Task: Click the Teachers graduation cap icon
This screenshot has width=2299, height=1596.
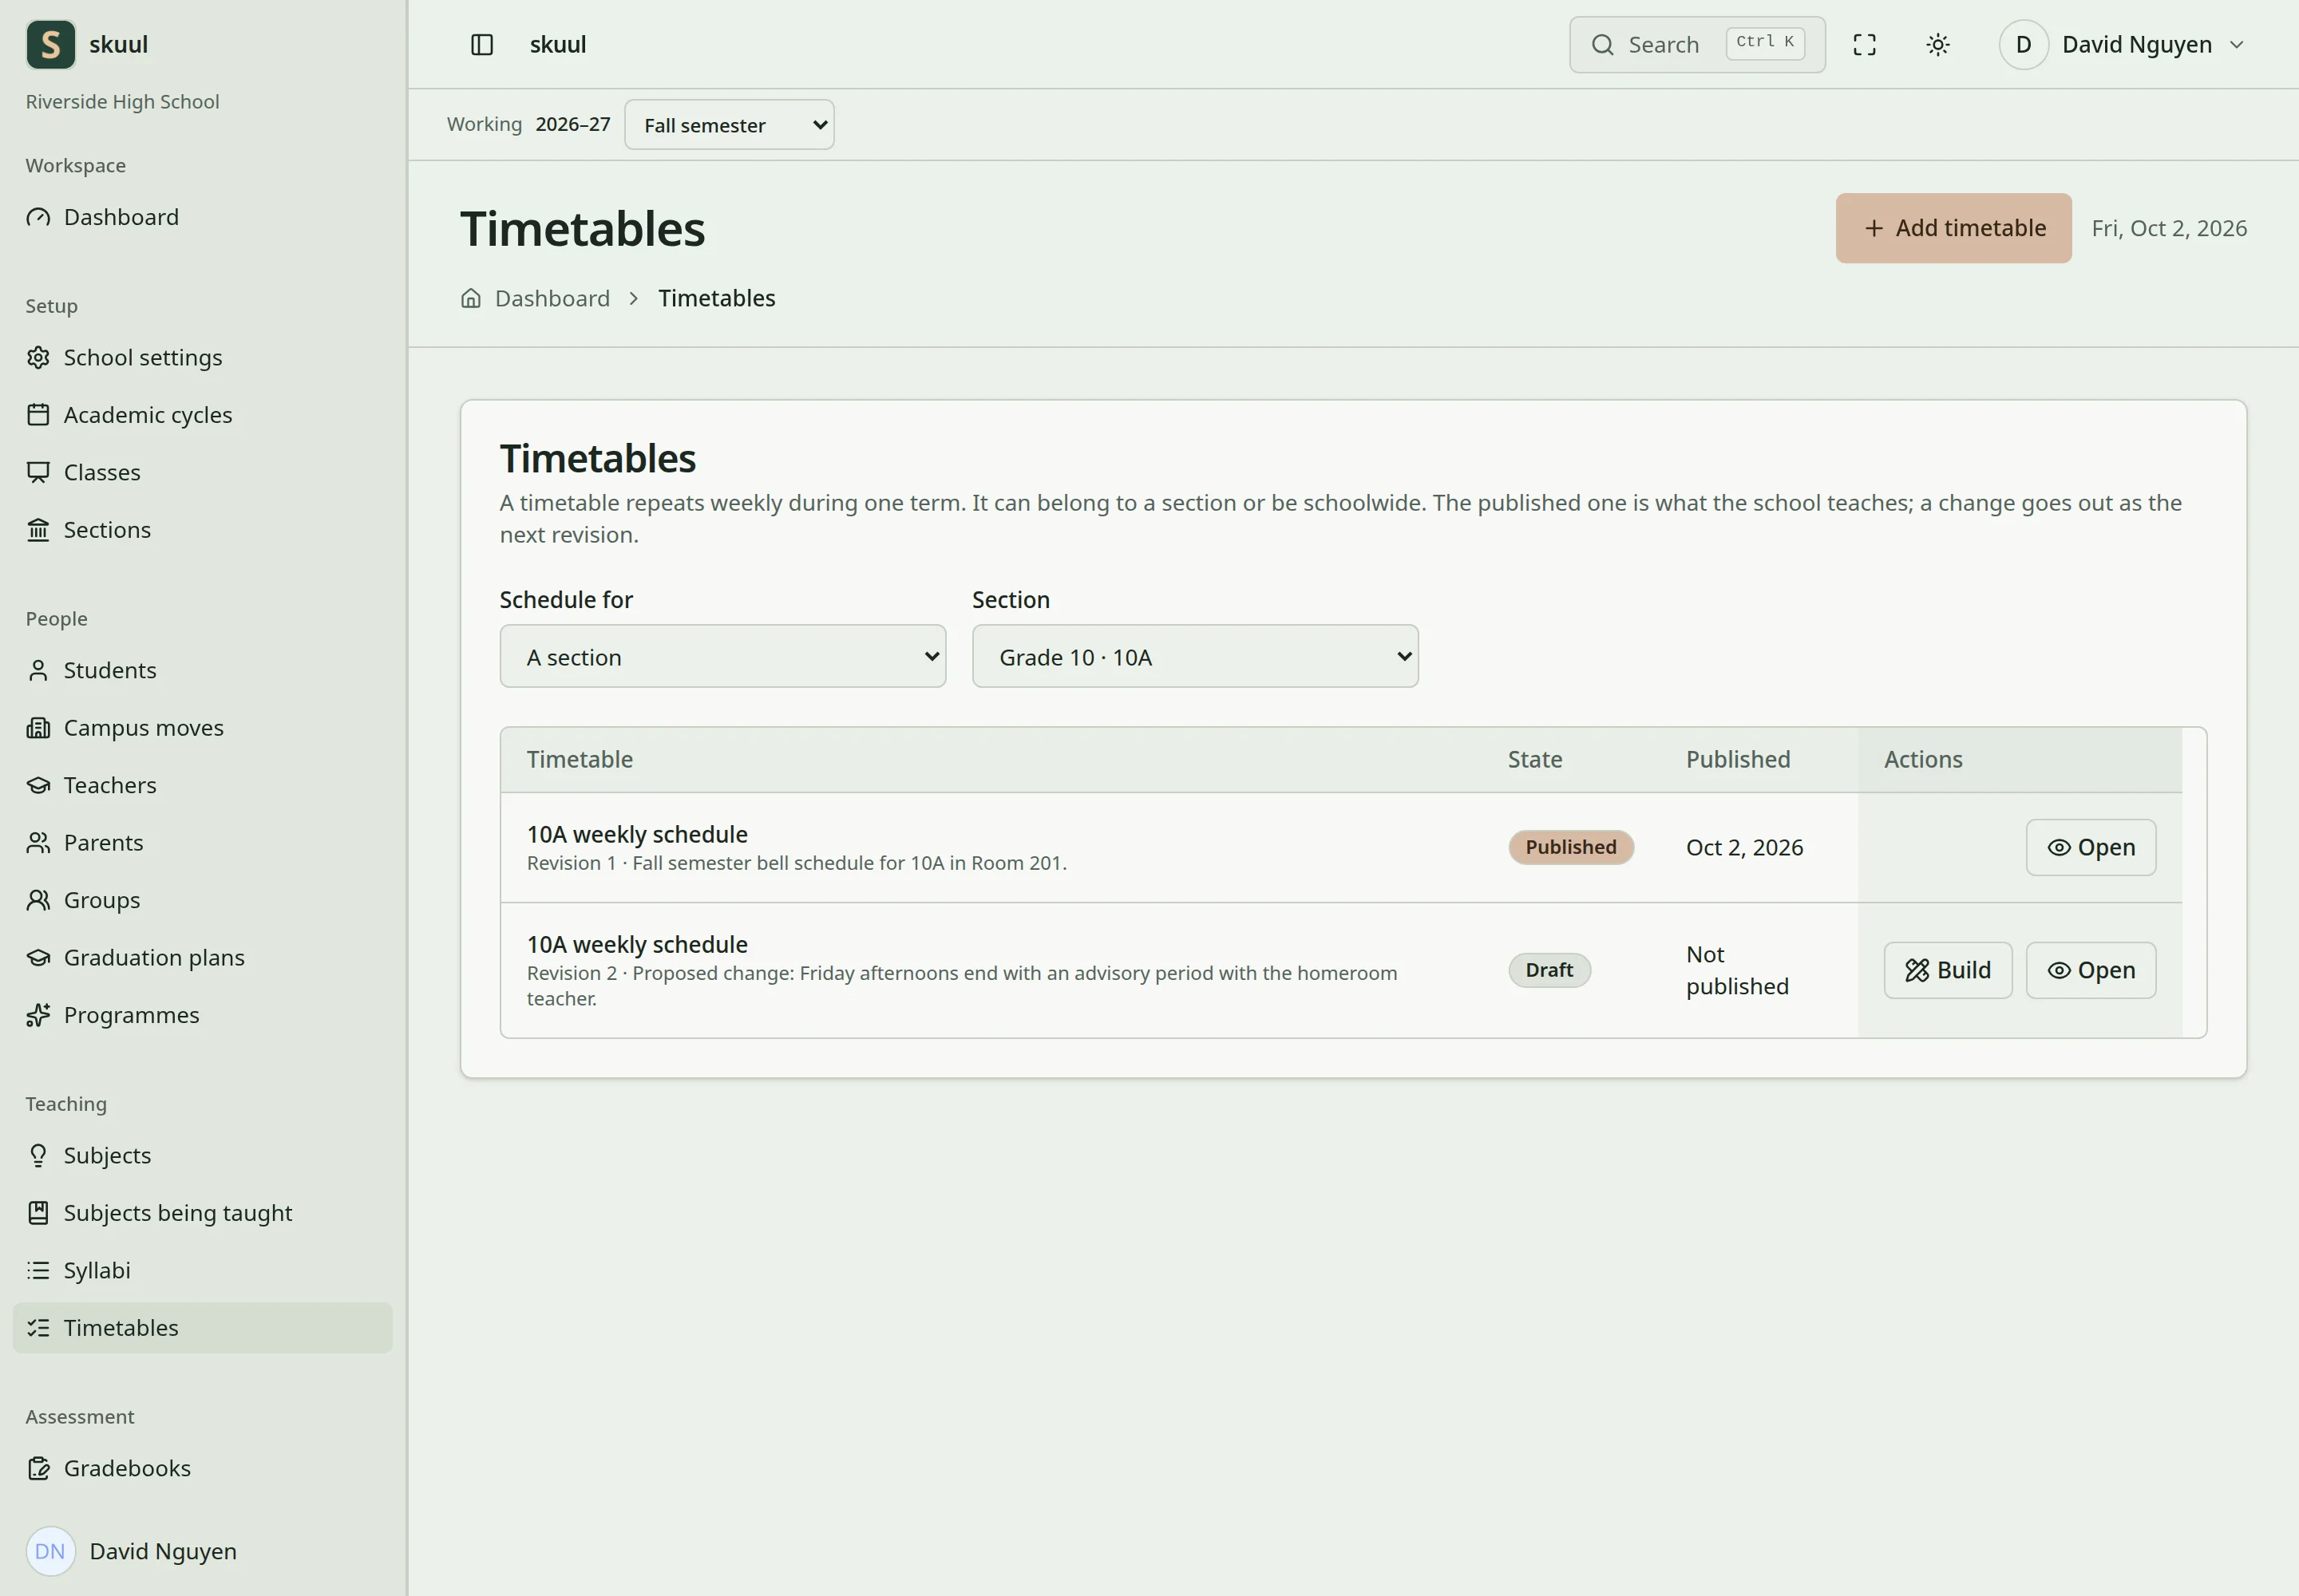Action: (x=38, y=786)
